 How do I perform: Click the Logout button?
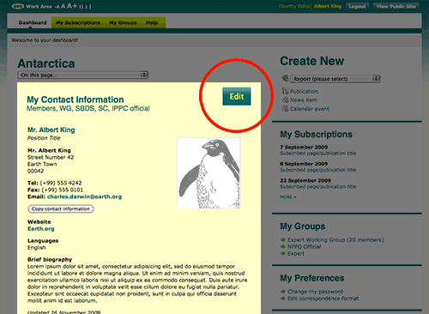pos(357,6)
